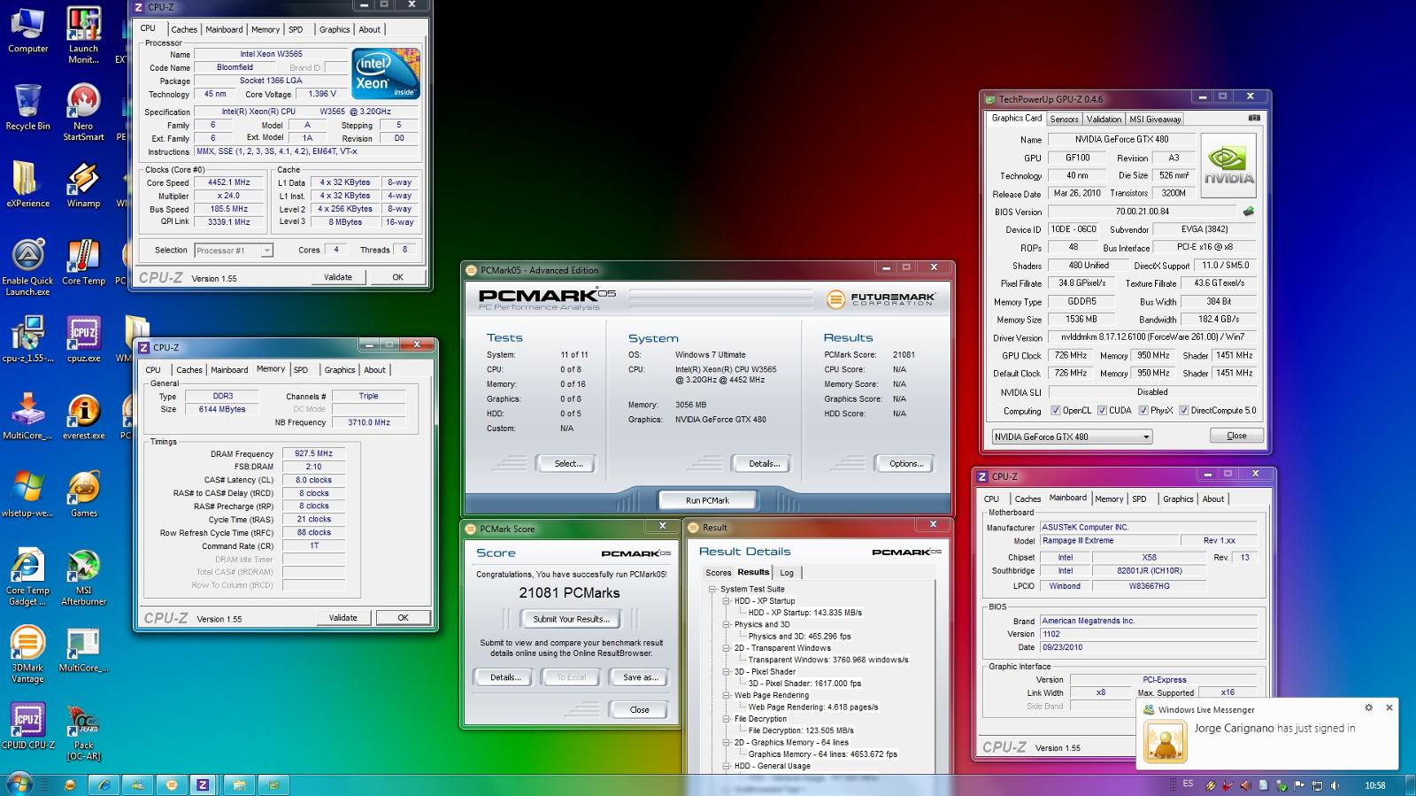This screenshot has height=796, width=1416.
Task: Open the MSI Giveaway tab in GPU-Z
Action: tap(1155, 119)
